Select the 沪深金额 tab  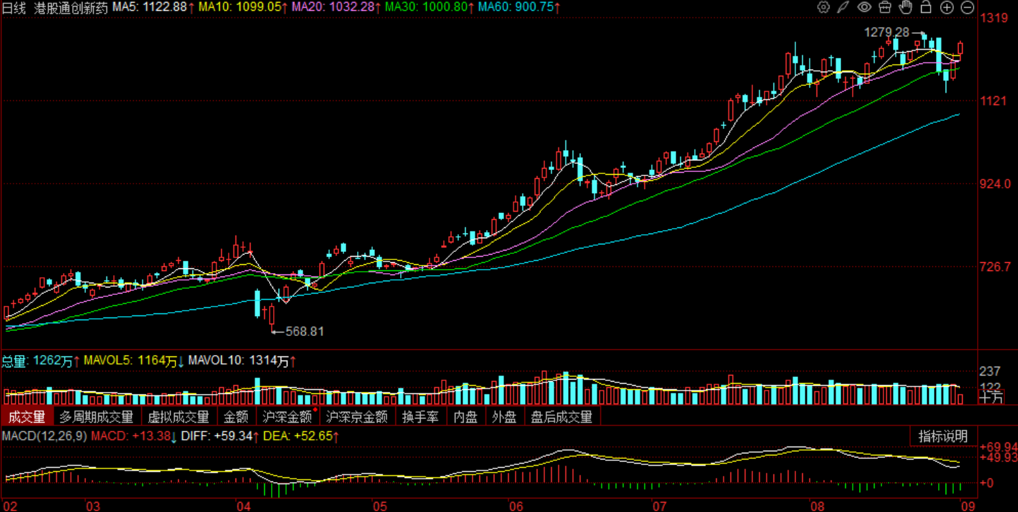tap(287, 416)
